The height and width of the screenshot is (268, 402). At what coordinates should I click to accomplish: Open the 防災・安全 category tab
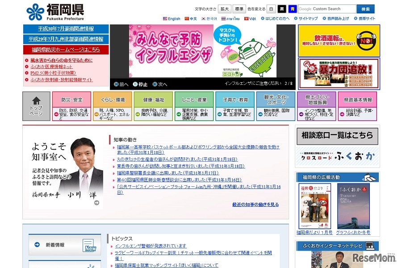tap(72, 100)
